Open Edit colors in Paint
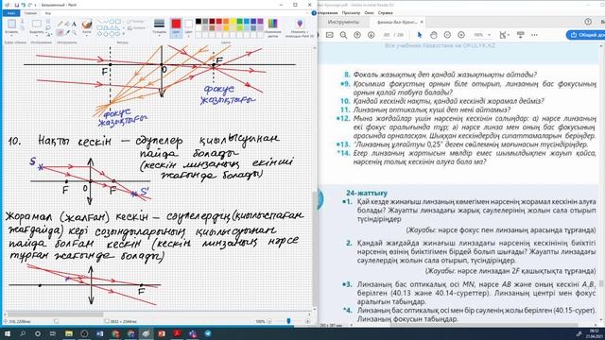This screenshot has height=340, width=605. pyautogui.click(x=273, y=27)
